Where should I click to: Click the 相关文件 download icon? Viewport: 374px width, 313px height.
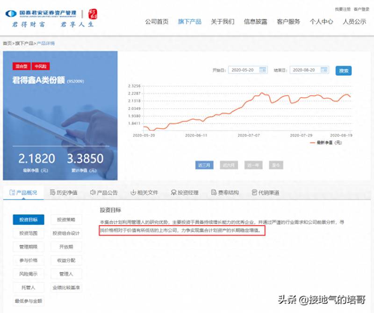133,192
